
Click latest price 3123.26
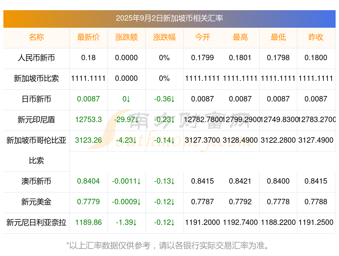click(x=88, y=140)
